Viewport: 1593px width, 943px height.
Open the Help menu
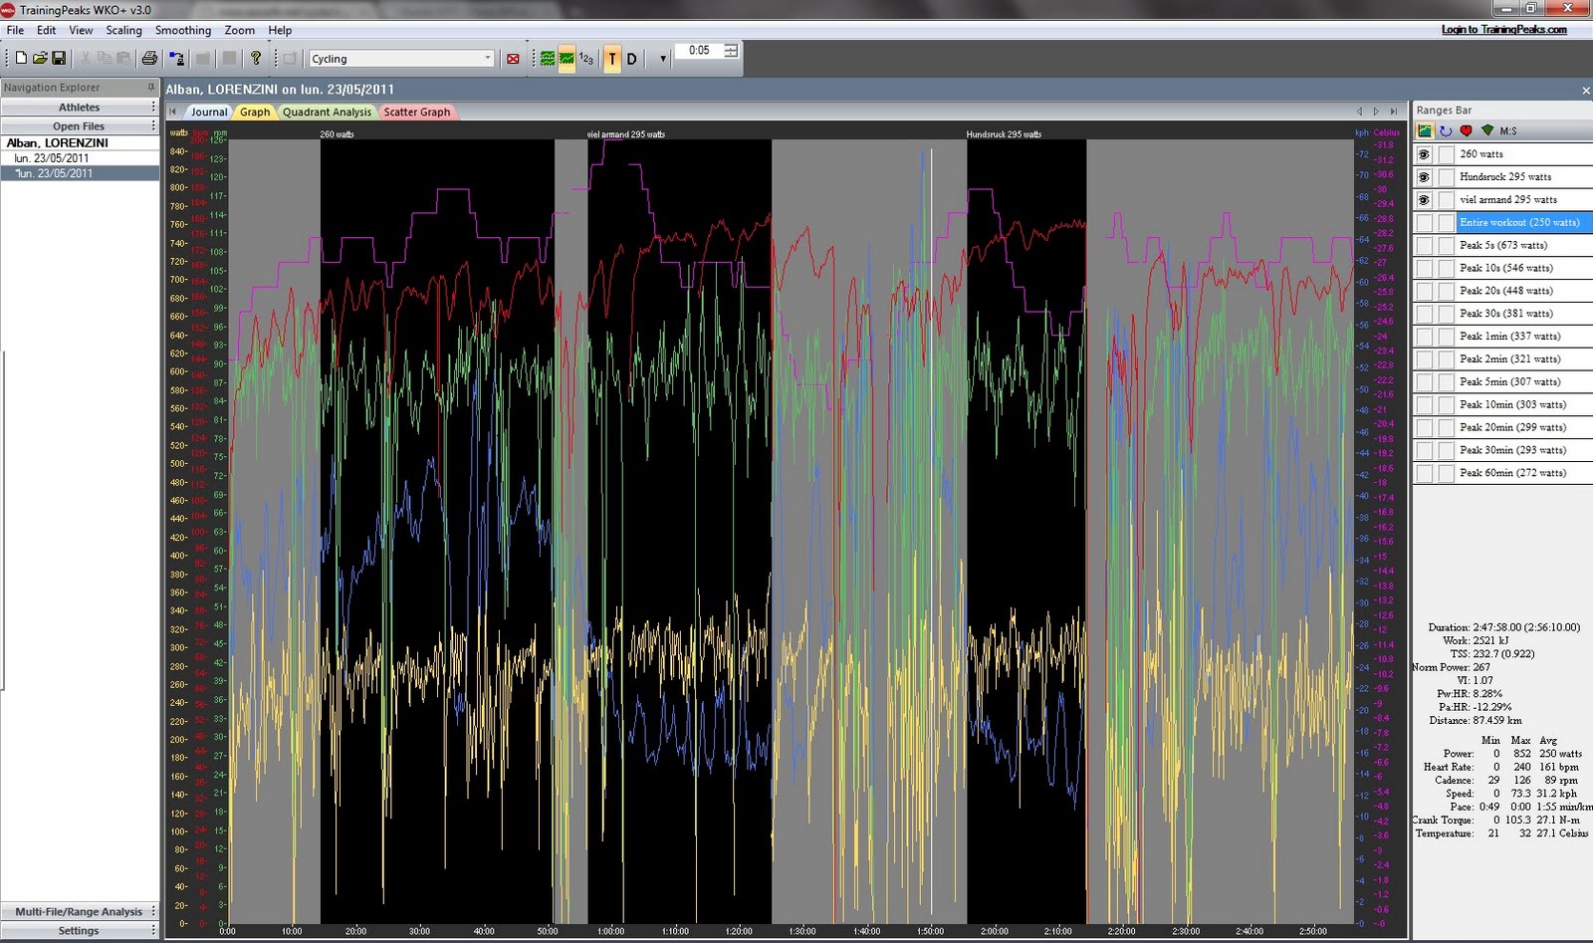(x=280, y=30)
